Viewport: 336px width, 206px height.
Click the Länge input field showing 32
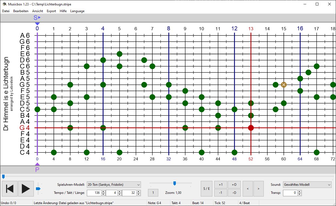[129, 193]
